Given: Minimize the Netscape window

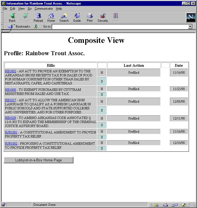Looking at the screenshot, I should coord(184,3).
